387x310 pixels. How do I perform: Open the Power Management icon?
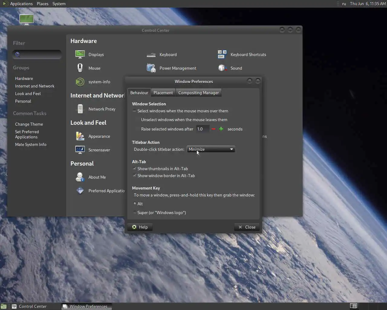pyautogui.click(x=151, y=68)
